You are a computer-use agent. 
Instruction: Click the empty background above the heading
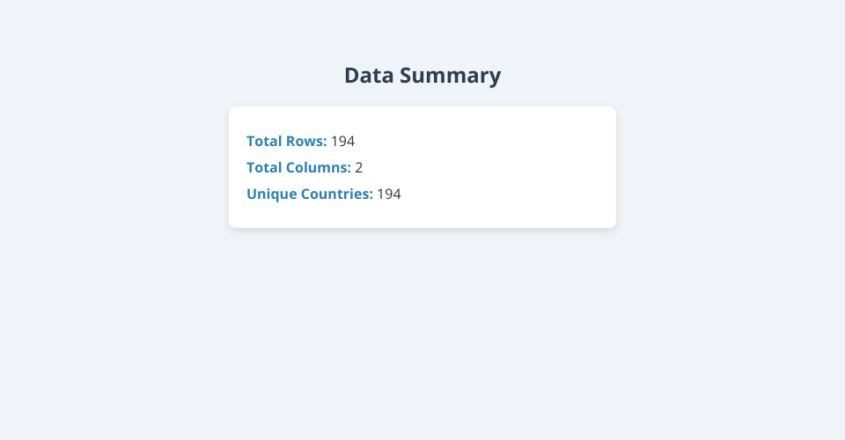click(x=422, y=26)
